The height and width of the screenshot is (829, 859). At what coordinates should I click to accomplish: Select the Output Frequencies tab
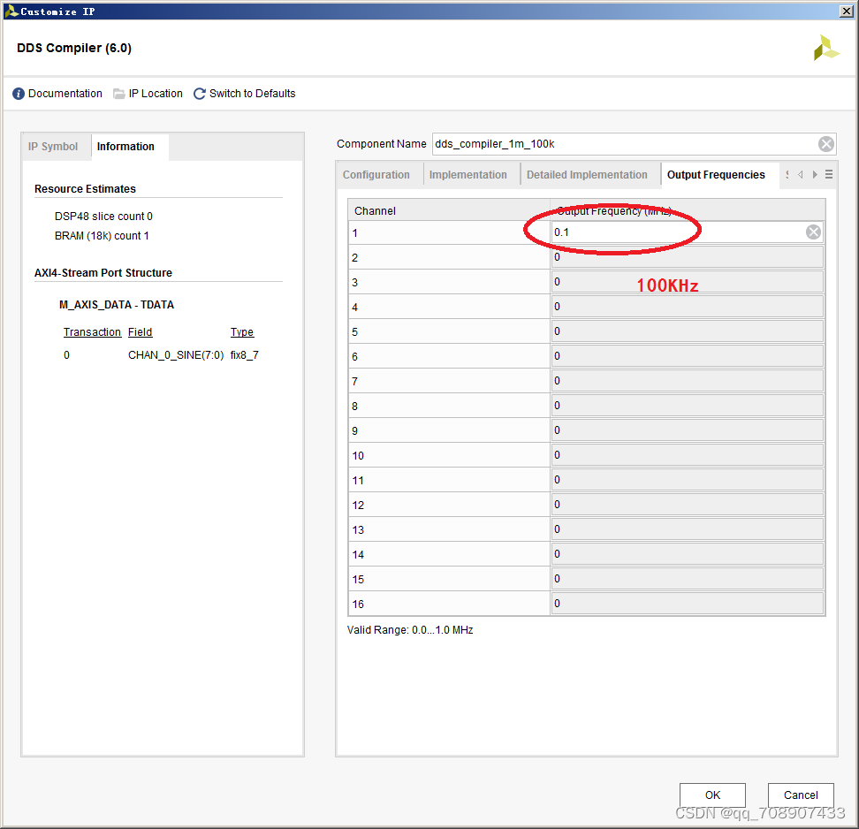pyautogui.click(x=716, y=175)
